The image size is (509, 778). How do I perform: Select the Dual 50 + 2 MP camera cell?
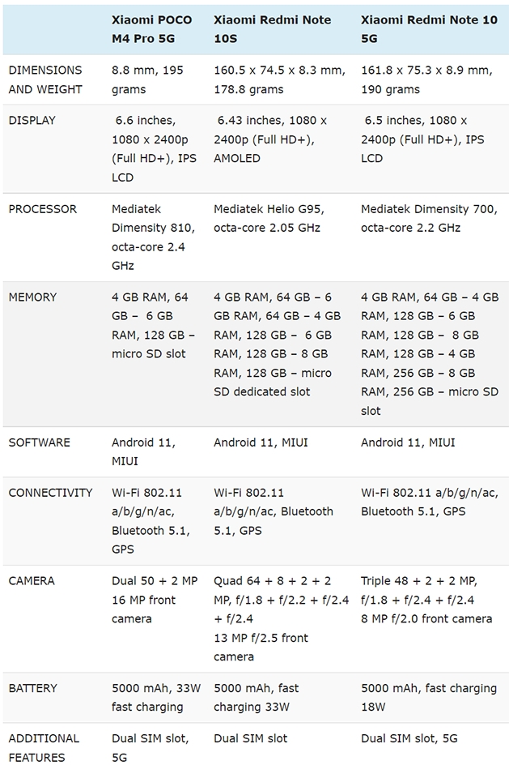[155, 600]
